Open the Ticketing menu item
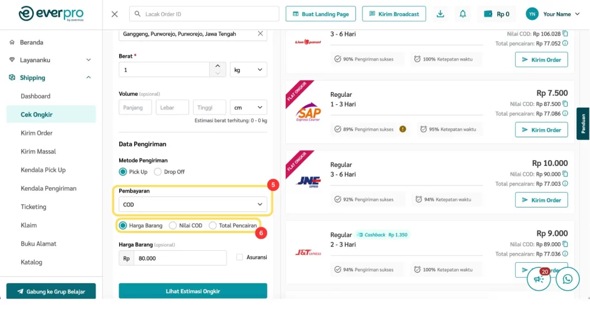Image resolution: width=590 pixels, height=332 pixels. [33, 207]
